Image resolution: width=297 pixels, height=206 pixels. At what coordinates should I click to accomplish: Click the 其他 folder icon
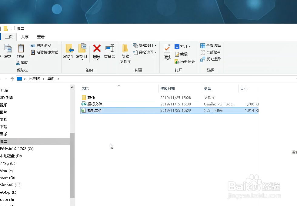pos(84,98)
